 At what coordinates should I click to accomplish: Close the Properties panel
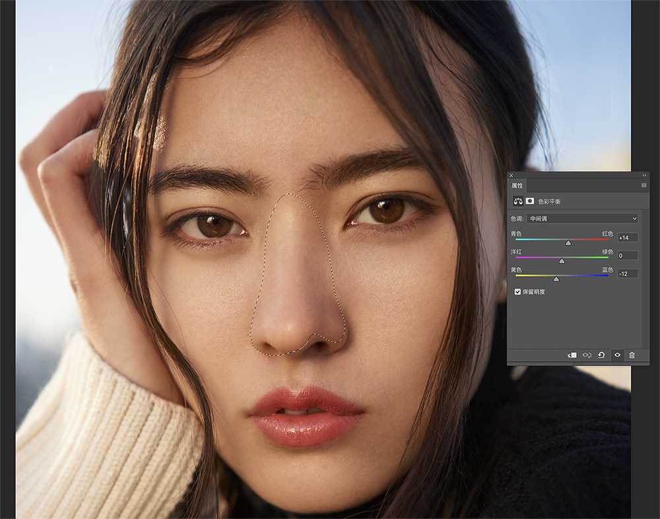tap(511, 175)
